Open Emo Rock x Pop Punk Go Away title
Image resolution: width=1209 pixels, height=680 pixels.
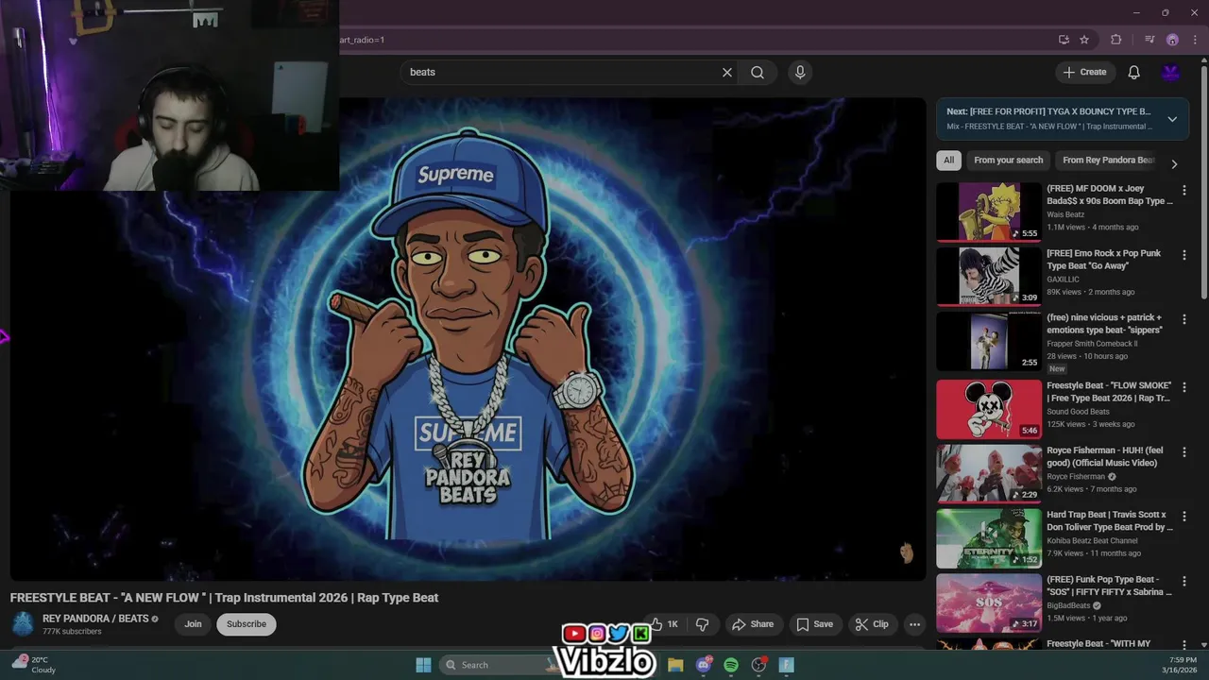[1104, 260]
